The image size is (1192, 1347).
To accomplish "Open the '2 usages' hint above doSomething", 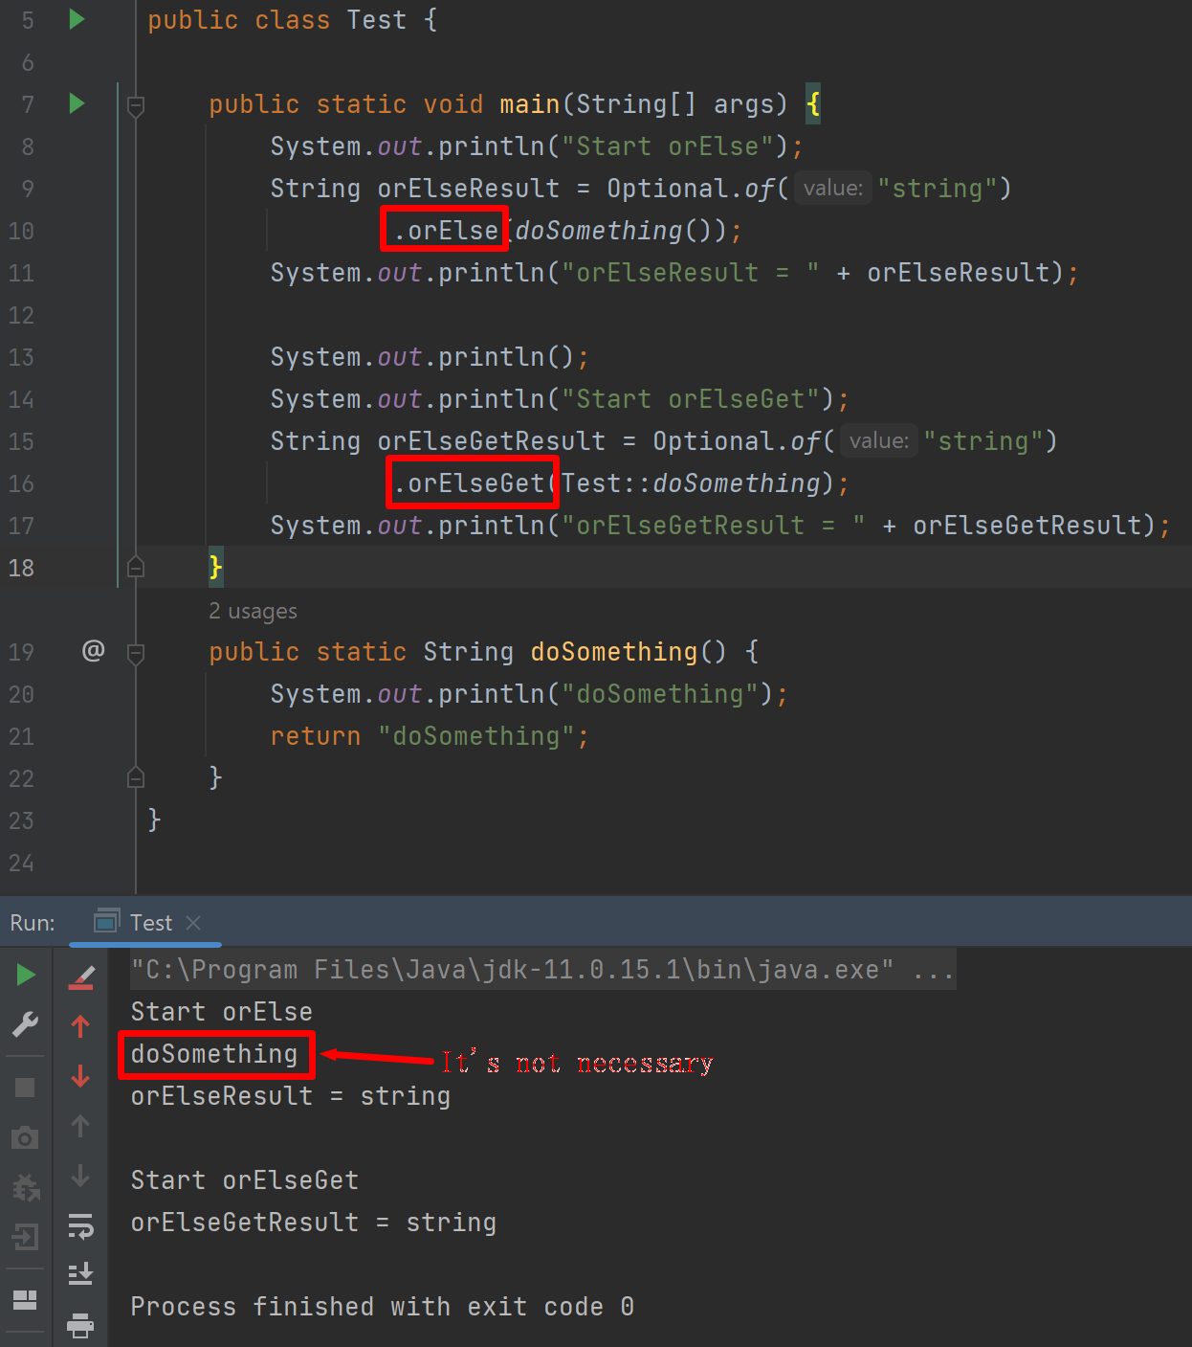I will click(x=253, y=611).
